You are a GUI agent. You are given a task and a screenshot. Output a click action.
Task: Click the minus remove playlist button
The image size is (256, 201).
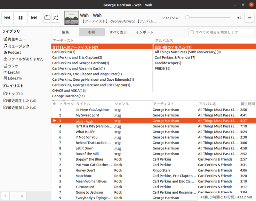tap(14, 196)
